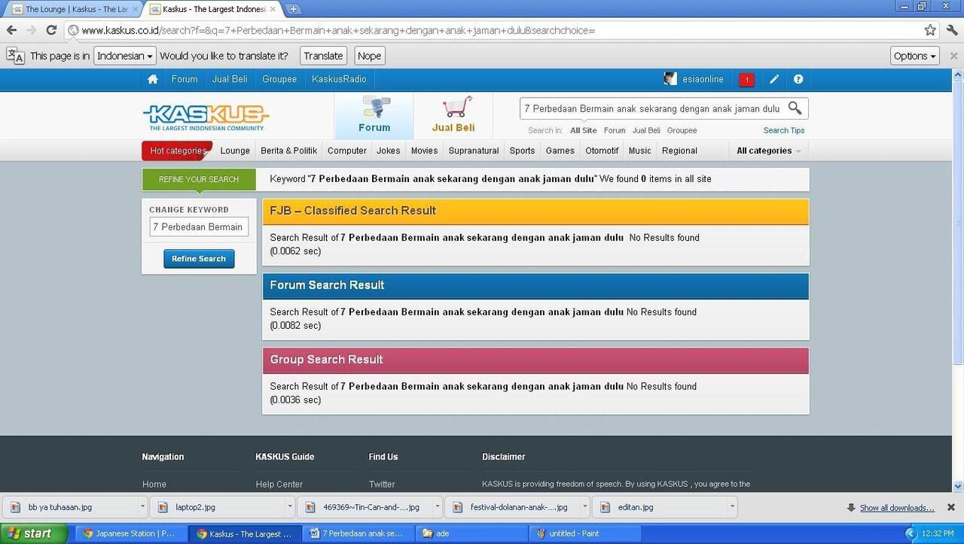Reload the page with the refresh icon

[x=51, y=30]
